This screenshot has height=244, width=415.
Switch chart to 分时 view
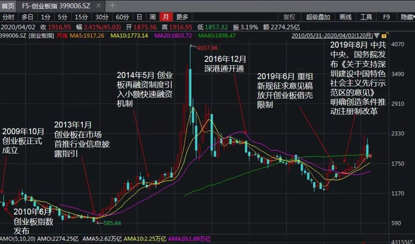point(8,17)
